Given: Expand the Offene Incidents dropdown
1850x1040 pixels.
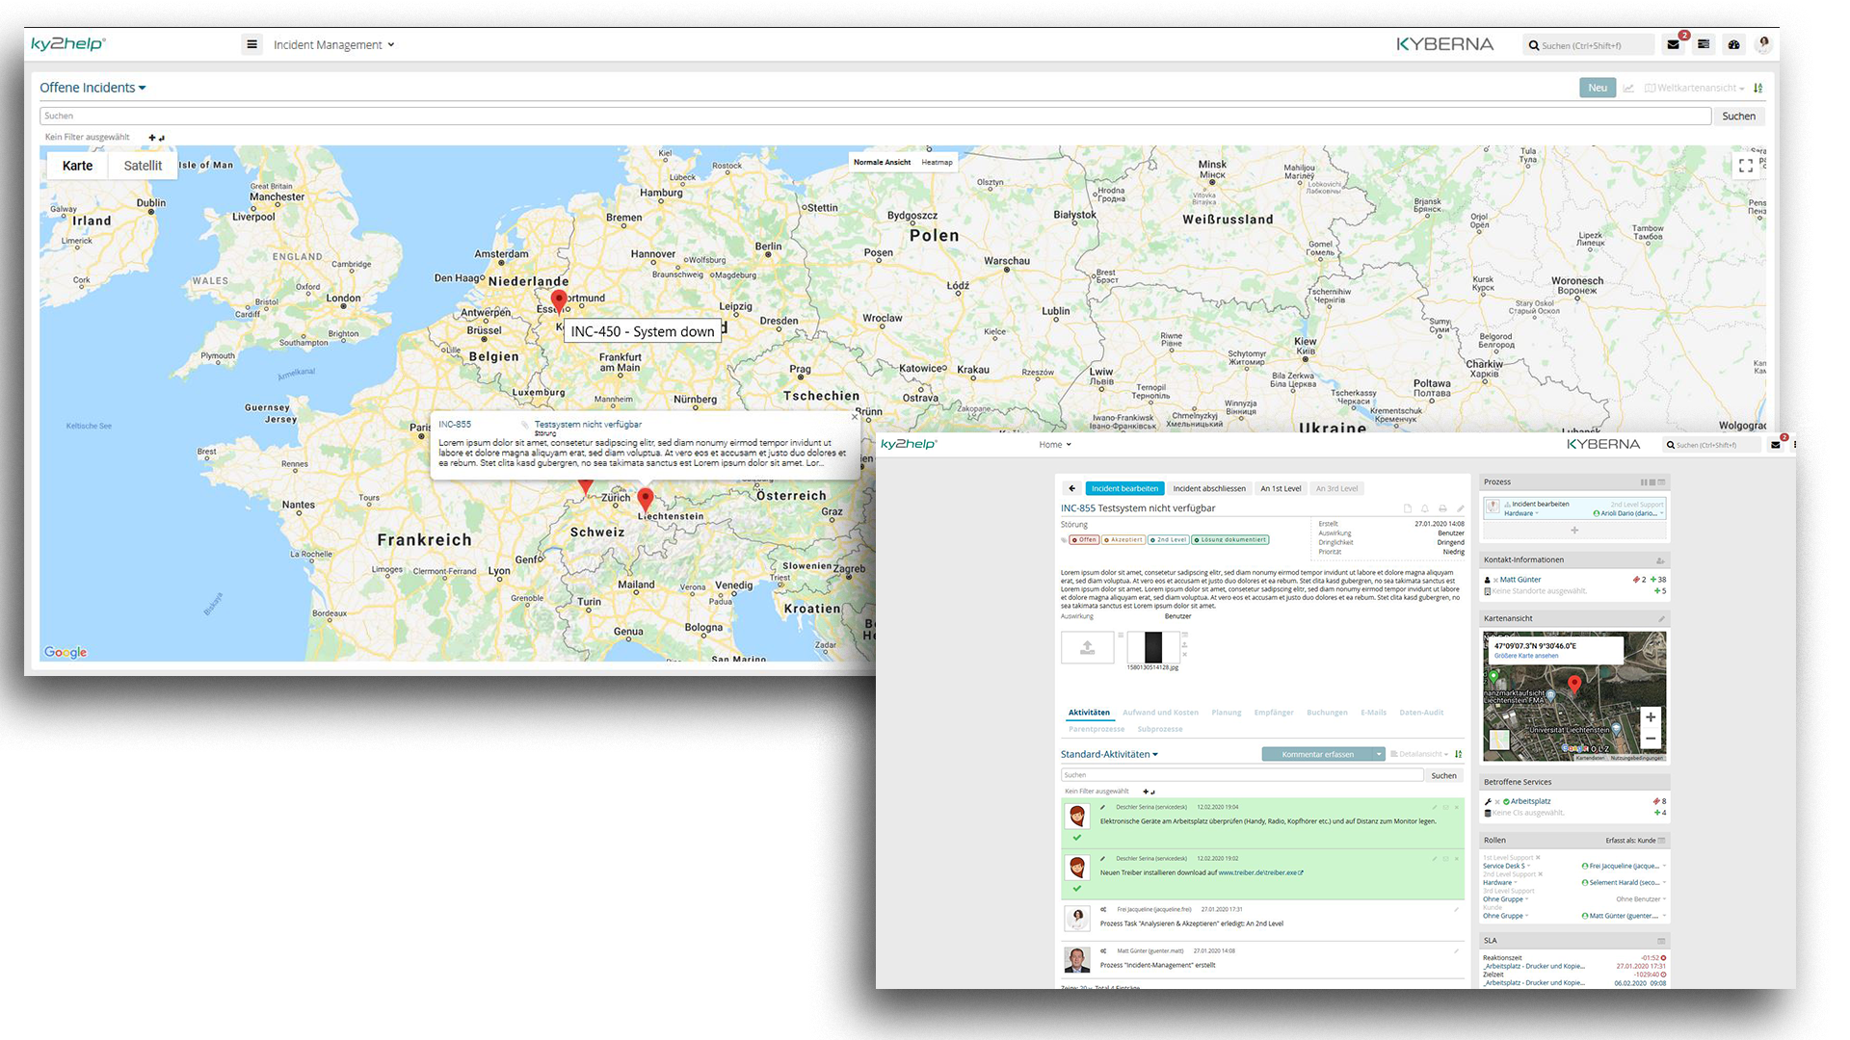Looking at the screenshot, I should pos(92,88).
